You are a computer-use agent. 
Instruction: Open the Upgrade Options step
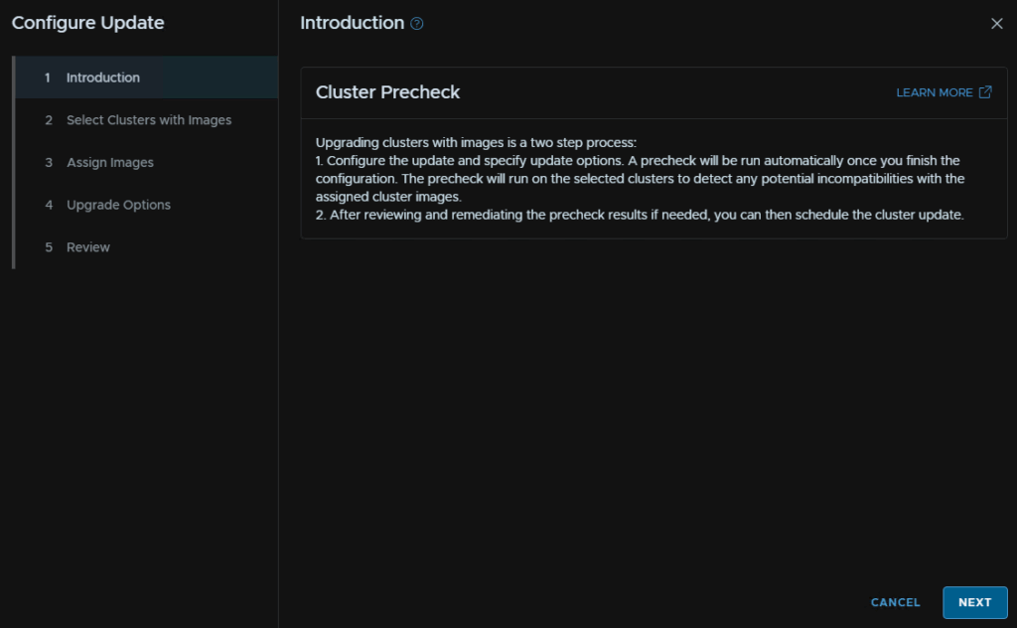click(118, 205)
